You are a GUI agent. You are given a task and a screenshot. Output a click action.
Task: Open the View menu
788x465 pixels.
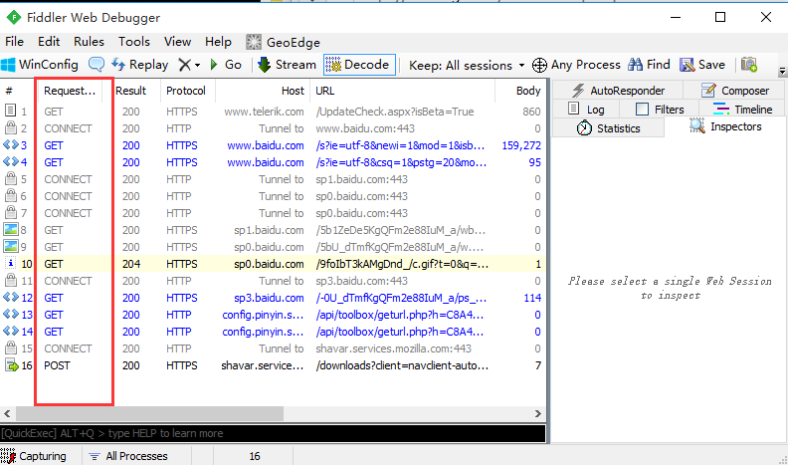point(177,42)
